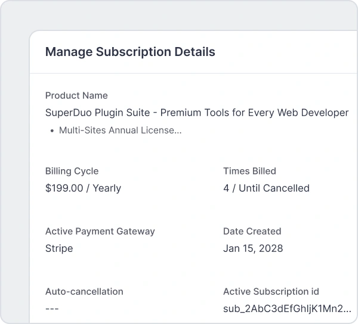Click the Yearly billing interval text
This screenshot has width=358, height=324.
point(107,188)
